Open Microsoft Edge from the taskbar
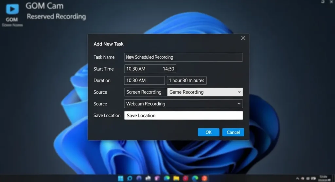 pyautogui.click(x=195, y=178)
